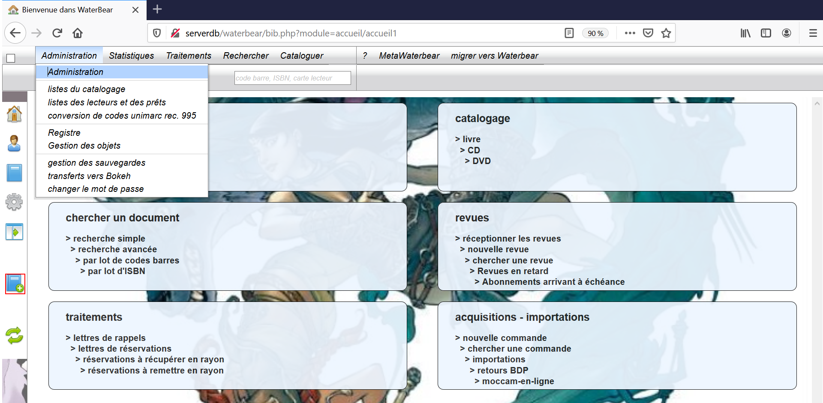Click the 90 % zoom level indicator
The image size is (823, 403).
pos(595,33)
